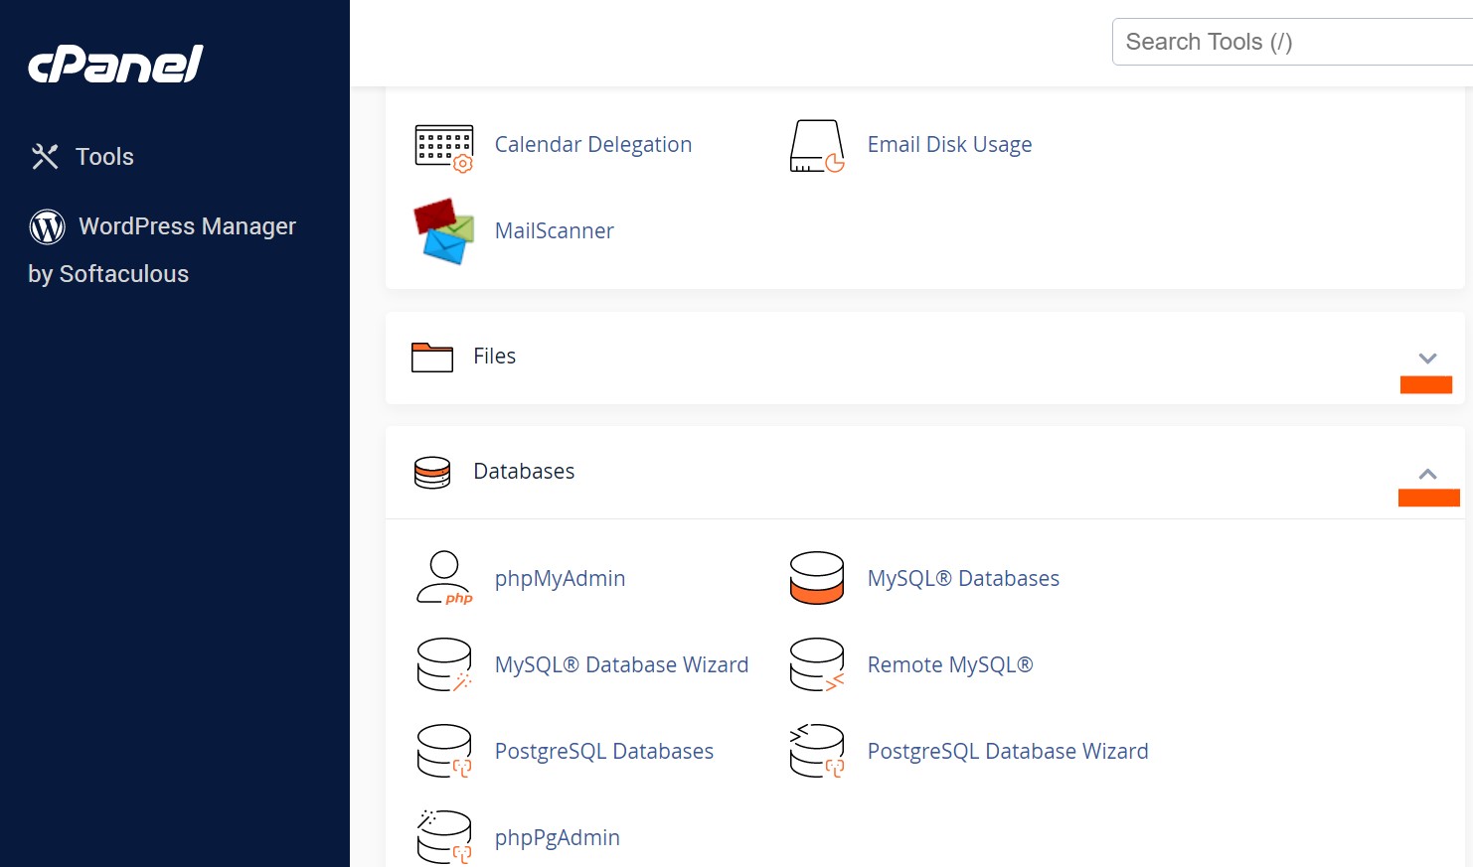1473x867 pixels.
Task: Click the Email Disk Usage icon
Action: click(x=817, y=146)
